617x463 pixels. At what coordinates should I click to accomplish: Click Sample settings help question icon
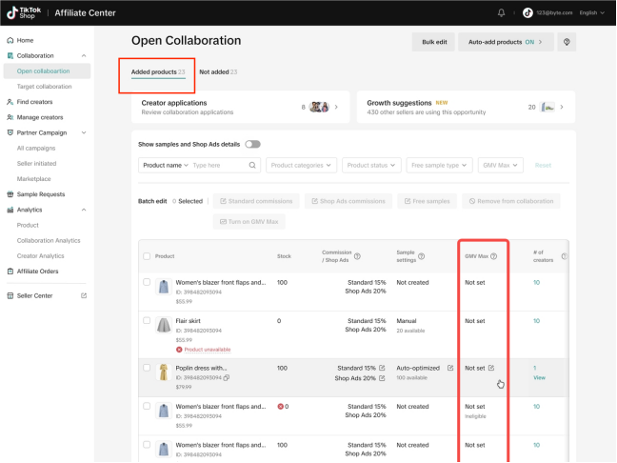tap(421, 256)
